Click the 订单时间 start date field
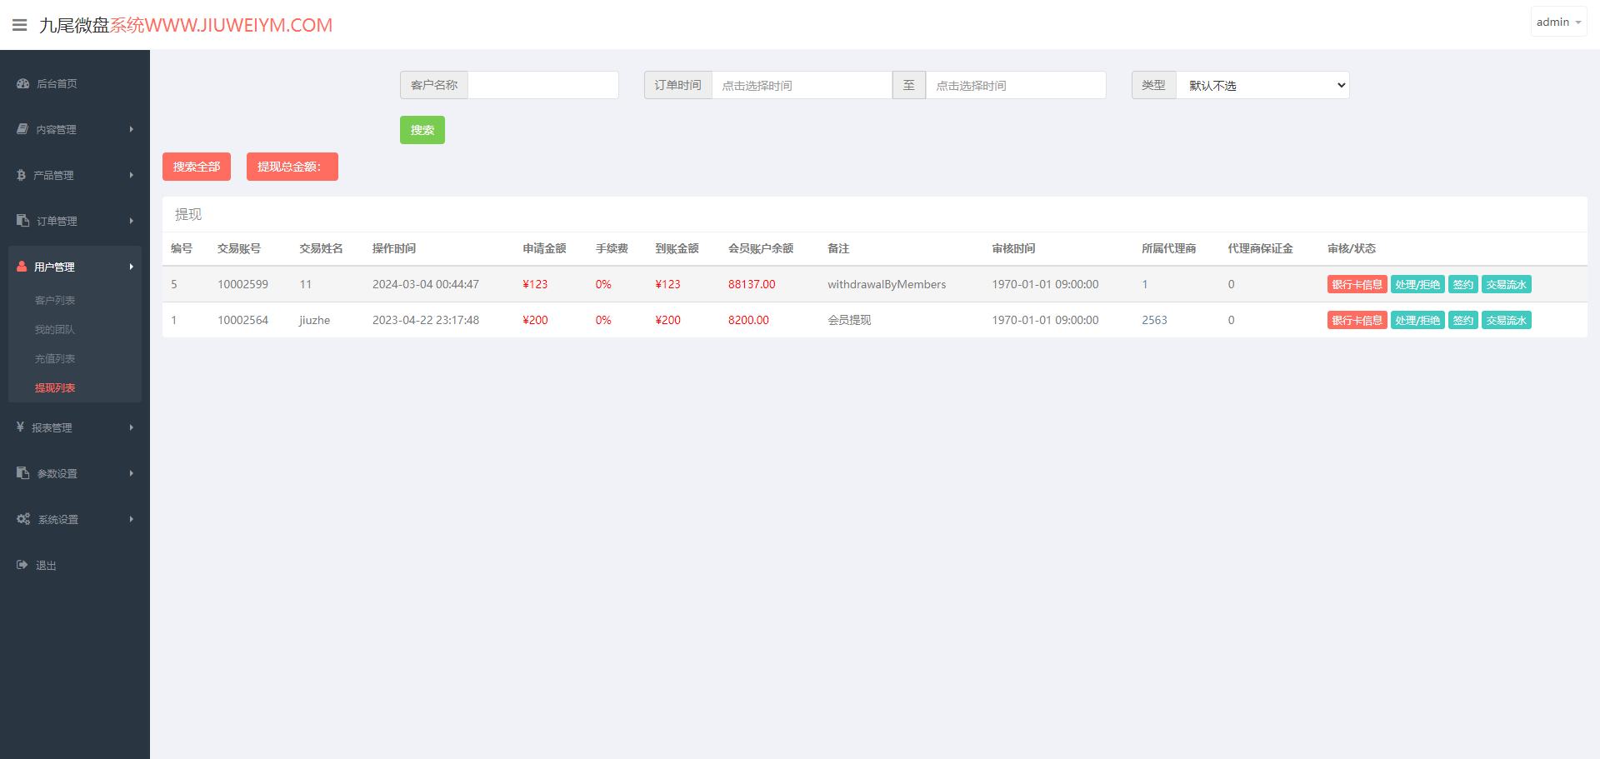 click(802, 85)
